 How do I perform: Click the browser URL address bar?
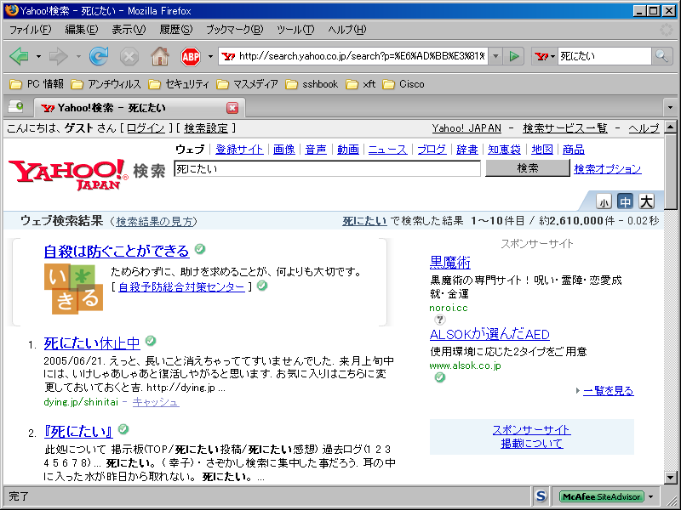click(354, 56)
